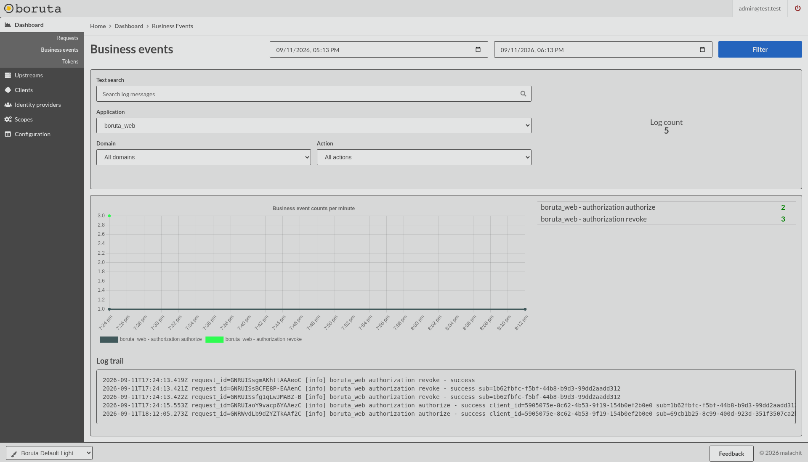
Task: Open Requests submenu item
Action: click(67, 38)
